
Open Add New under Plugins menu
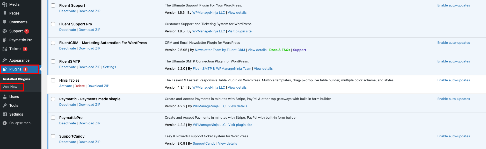pyautogui.click(x=10, y=87)
